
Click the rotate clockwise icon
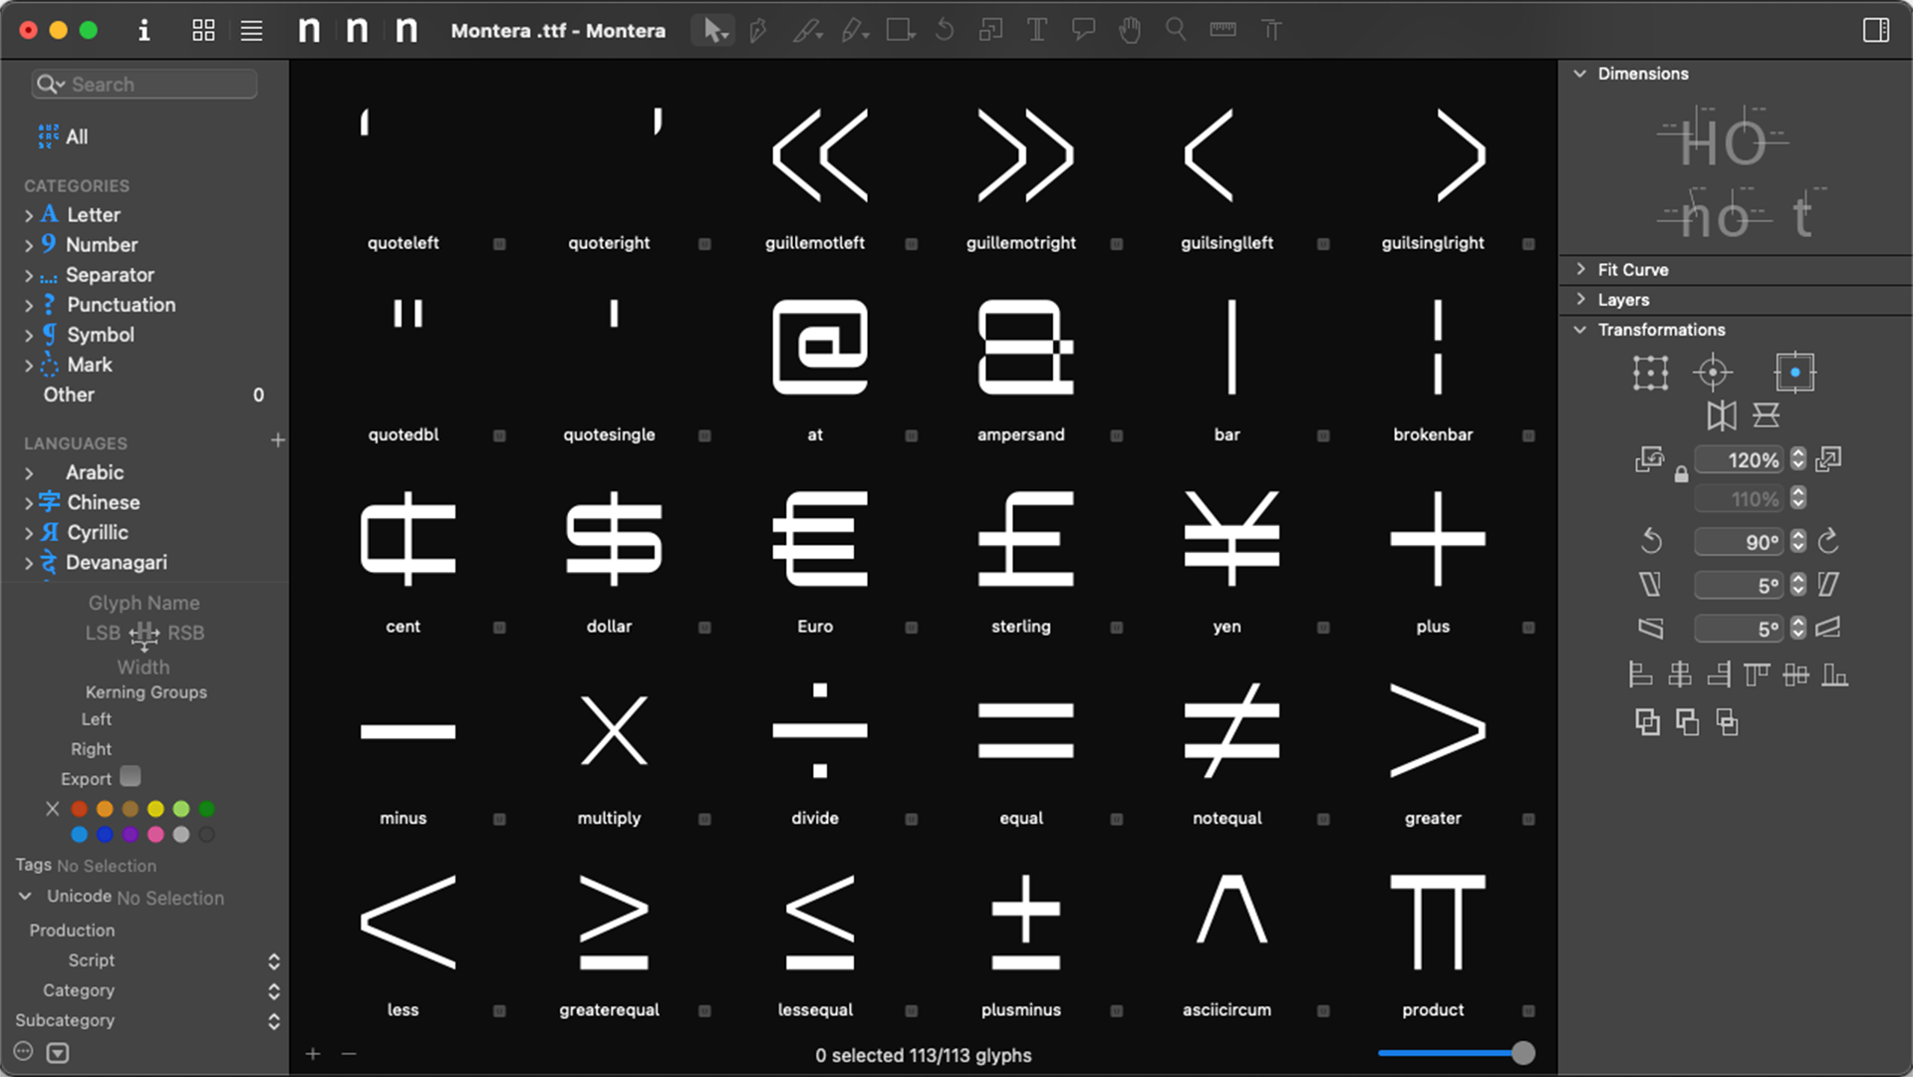[x=1828, y=541]
